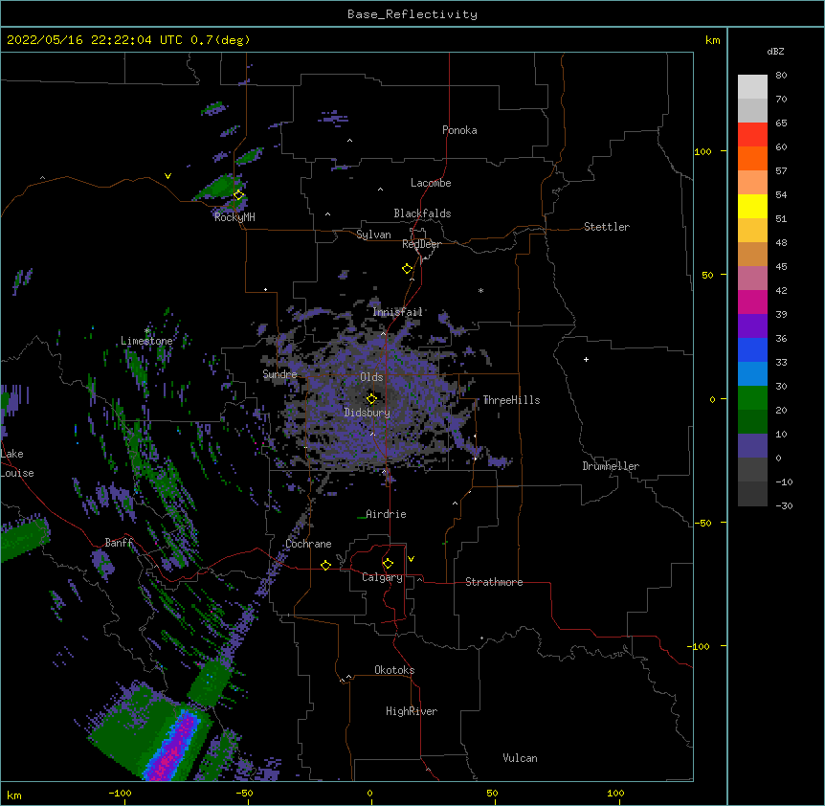Click the white plus marker west of Drumheller
The height and width of the screenshot is (806, 825).
(586, 359)
